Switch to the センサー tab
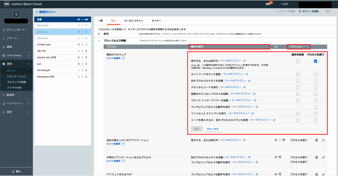The height and width of the screenshot is (176, 338). 157,21
